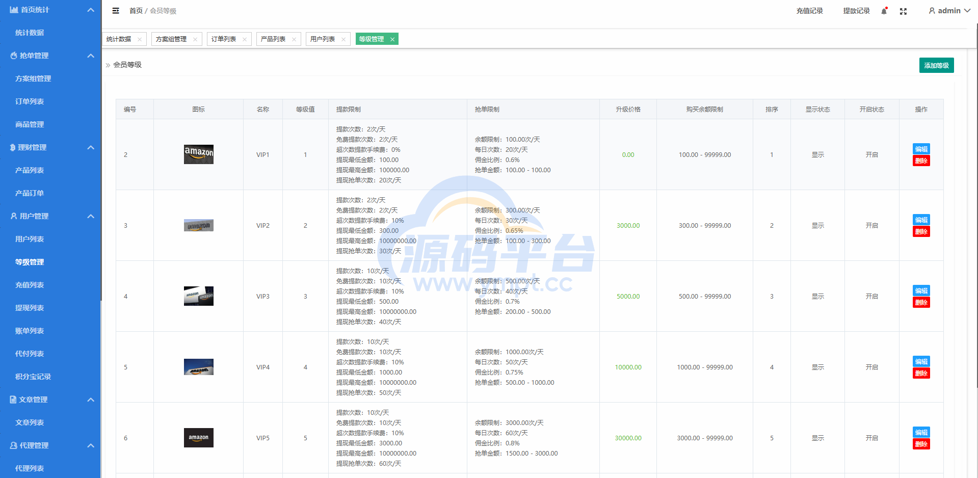Click 删除 for the VIP2 row

point(921,231)
